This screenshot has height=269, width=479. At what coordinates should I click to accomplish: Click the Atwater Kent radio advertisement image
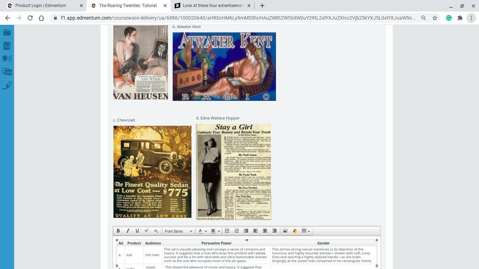(224, 67)
